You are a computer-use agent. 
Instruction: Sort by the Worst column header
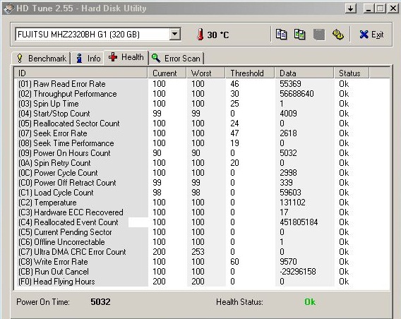(206, 73)
